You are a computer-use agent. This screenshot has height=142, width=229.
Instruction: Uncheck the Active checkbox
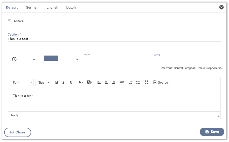click(x=10, y=21)
